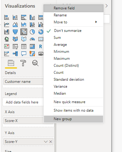122x152 pixels.
Task: Select the Stacked area chart visual
Action: point(24,25)
